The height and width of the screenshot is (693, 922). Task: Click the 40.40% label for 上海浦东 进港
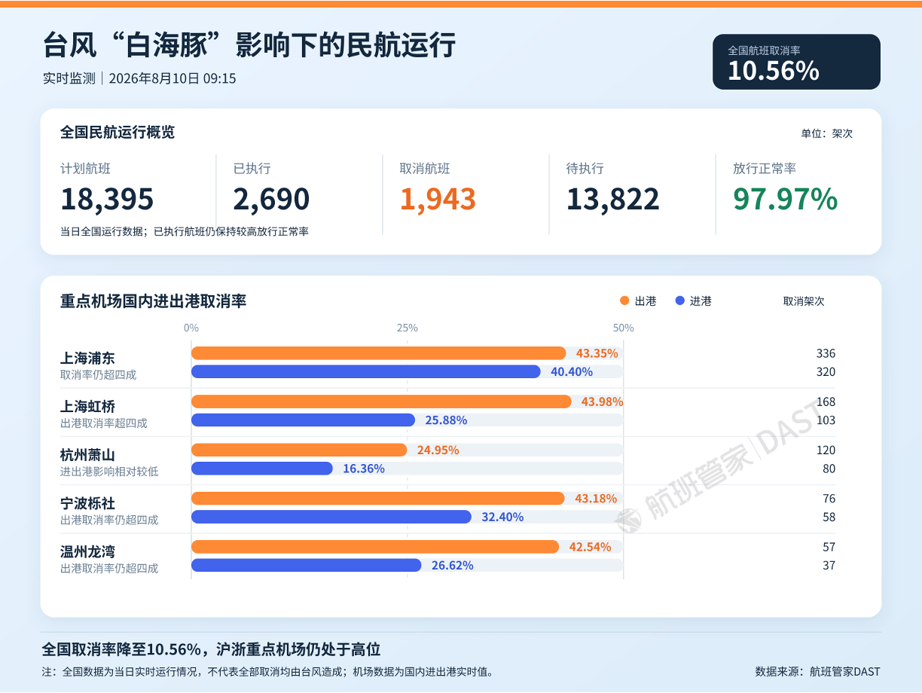[572, 372]
